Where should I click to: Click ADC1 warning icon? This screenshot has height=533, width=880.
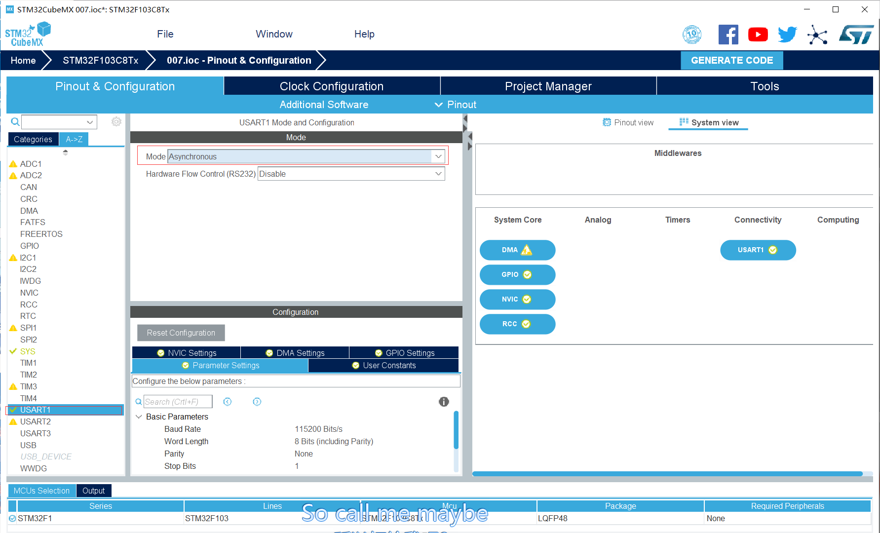[x=13, y=164]
